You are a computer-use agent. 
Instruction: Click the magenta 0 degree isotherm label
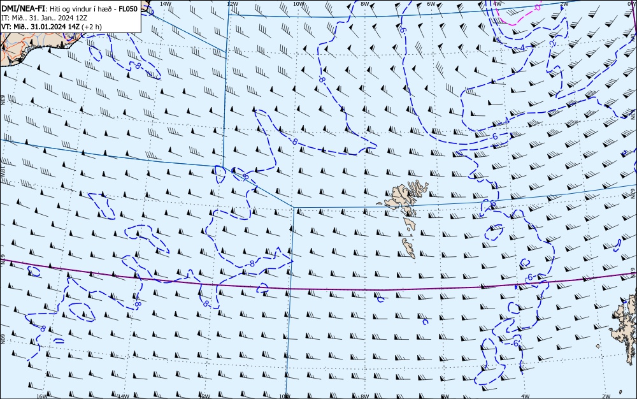click(x=538, y=7)
